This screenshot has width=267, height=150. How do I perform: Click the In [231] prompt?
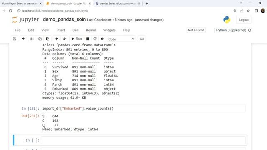30,108
